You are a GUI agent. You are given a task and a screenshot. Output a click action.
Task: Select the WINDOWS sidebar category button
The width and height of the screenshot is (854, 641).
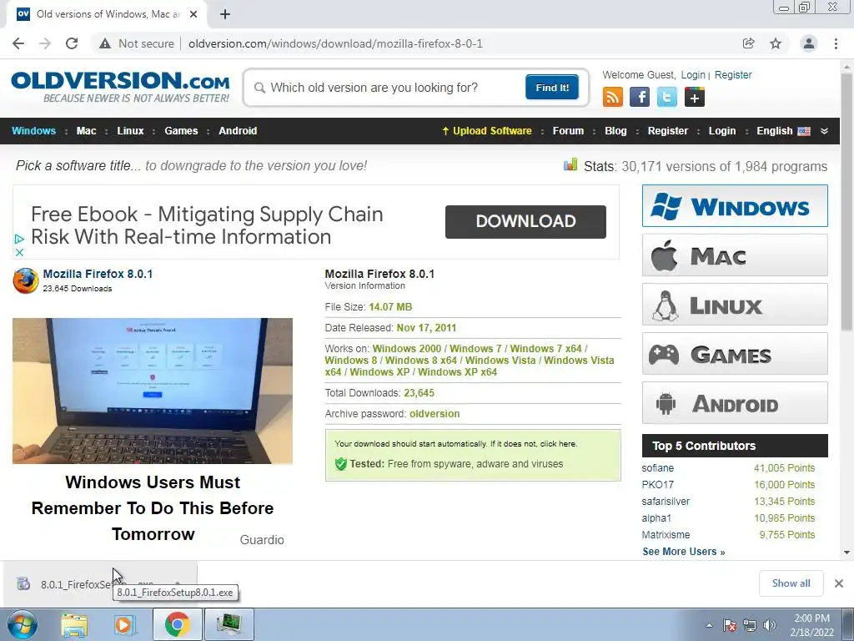click(735, 206)
